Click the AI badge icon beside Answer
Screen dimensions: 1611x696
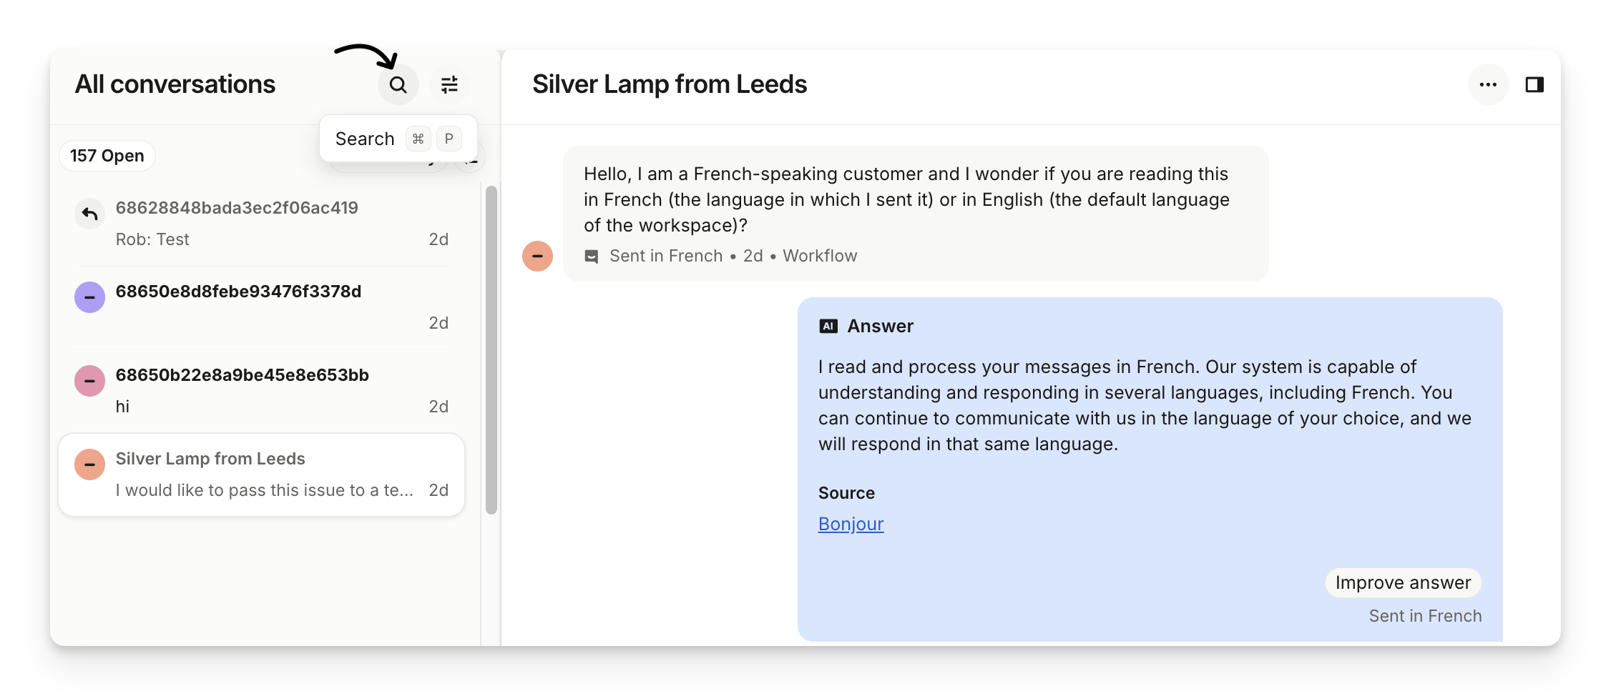[828, 327]
